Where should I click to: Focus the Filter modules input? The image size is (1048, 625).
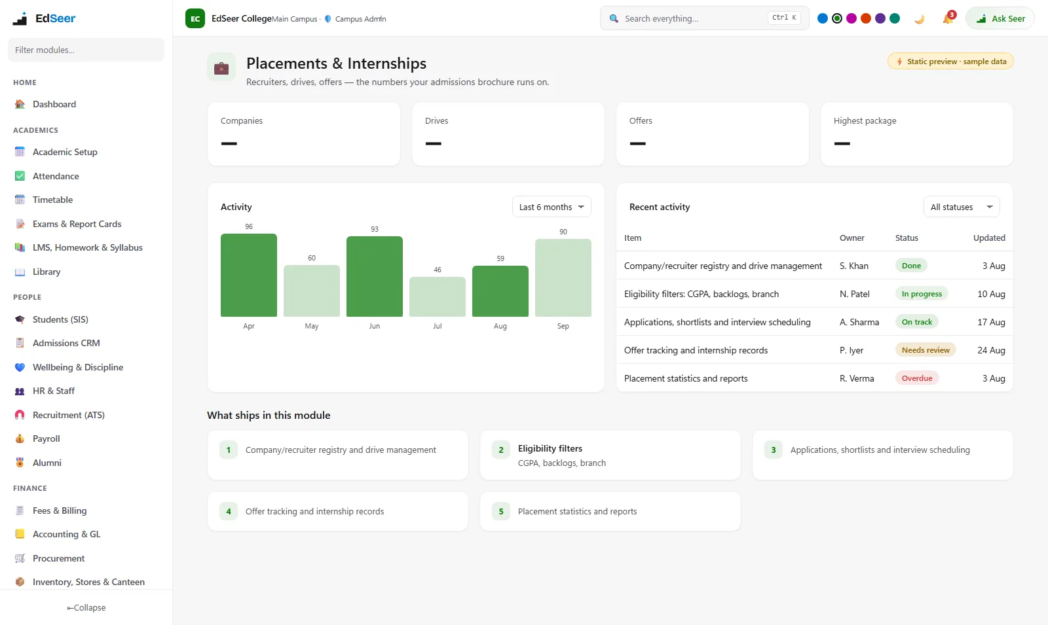tap(86, 50)
